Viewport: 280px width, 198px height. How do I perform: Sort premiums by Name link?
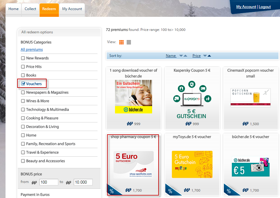point(171,56)
